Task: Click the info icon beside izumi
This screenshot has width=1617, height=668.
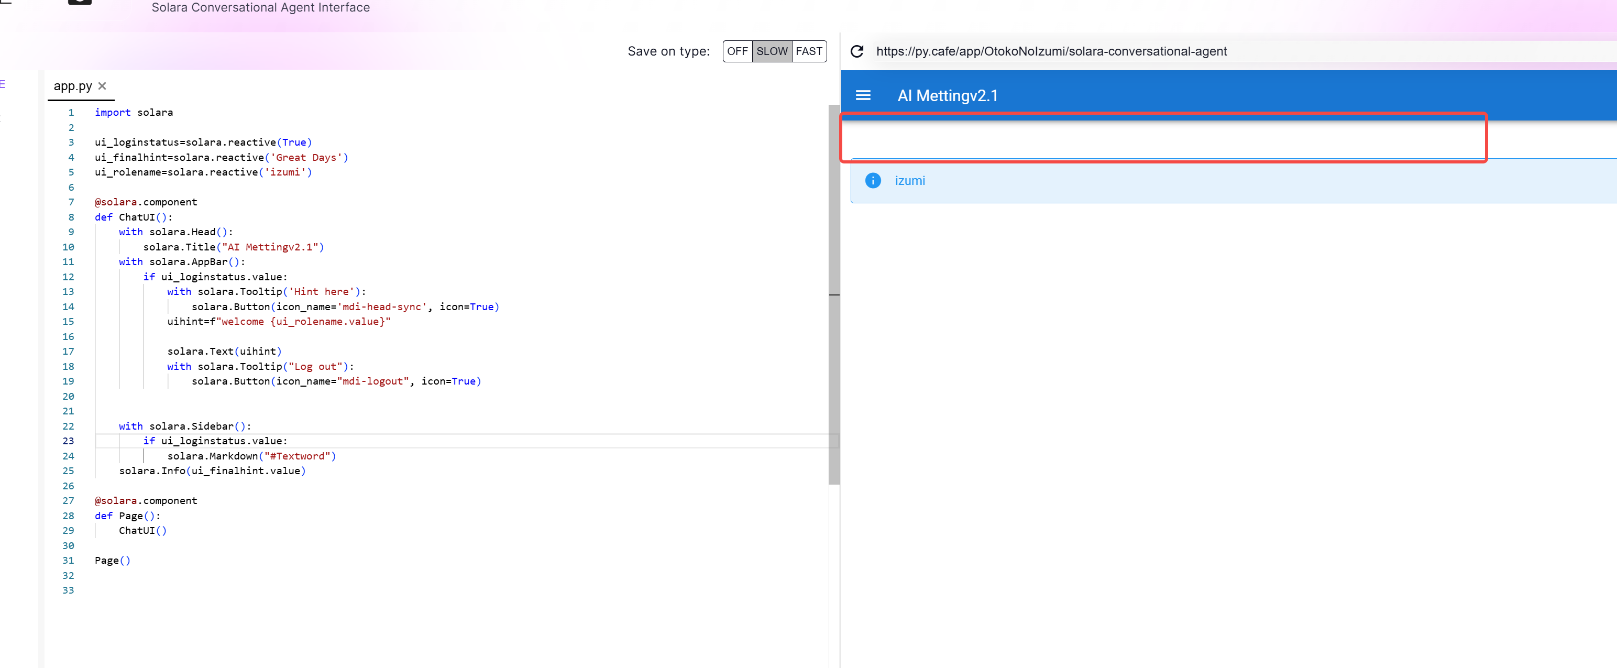Action: (x=872, y=180)
